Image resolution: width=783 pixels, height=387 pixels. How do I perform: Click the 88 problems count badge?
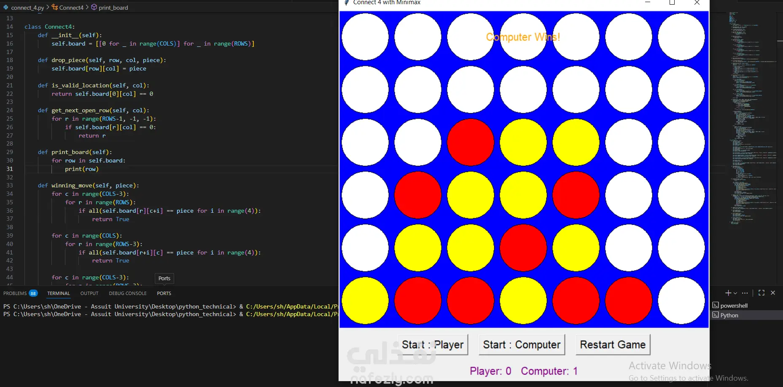tap(33, 293)
